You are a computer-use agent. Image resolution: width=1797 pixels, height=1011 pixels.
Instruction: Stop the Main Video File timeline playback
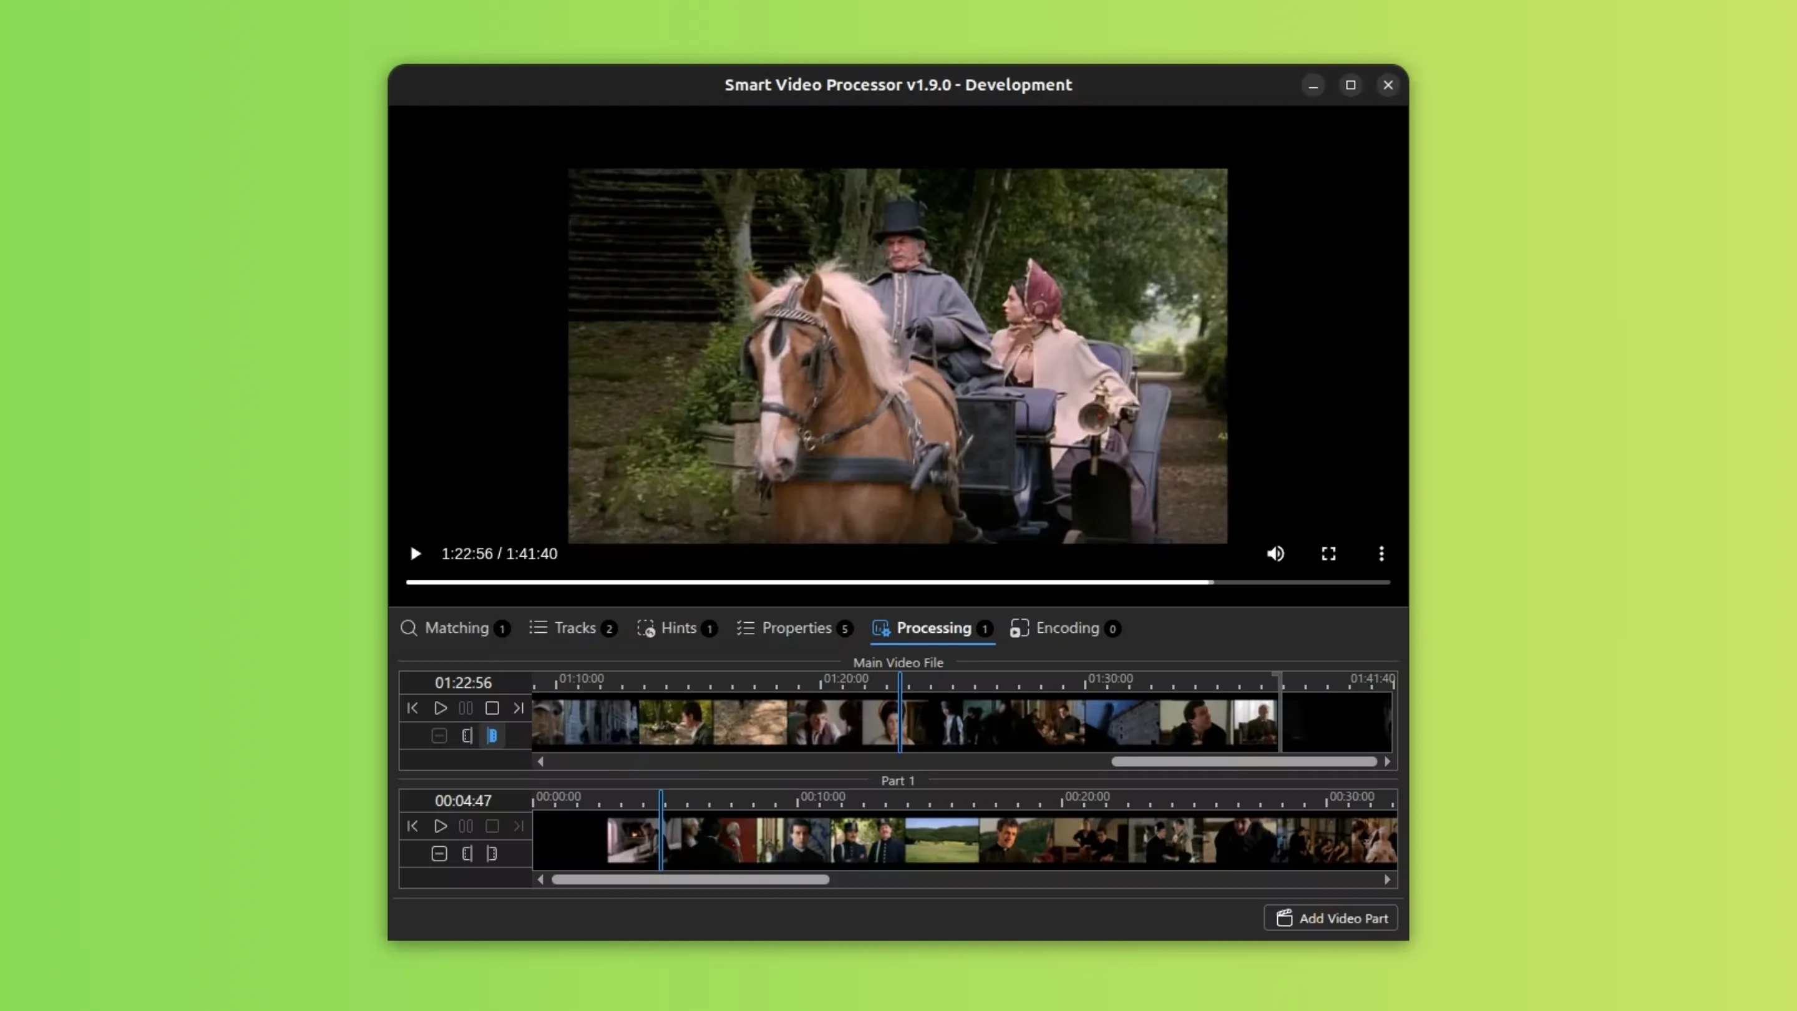492,708
